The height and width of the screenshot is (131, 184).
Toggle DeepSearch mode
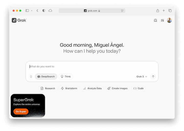(46, 76)
